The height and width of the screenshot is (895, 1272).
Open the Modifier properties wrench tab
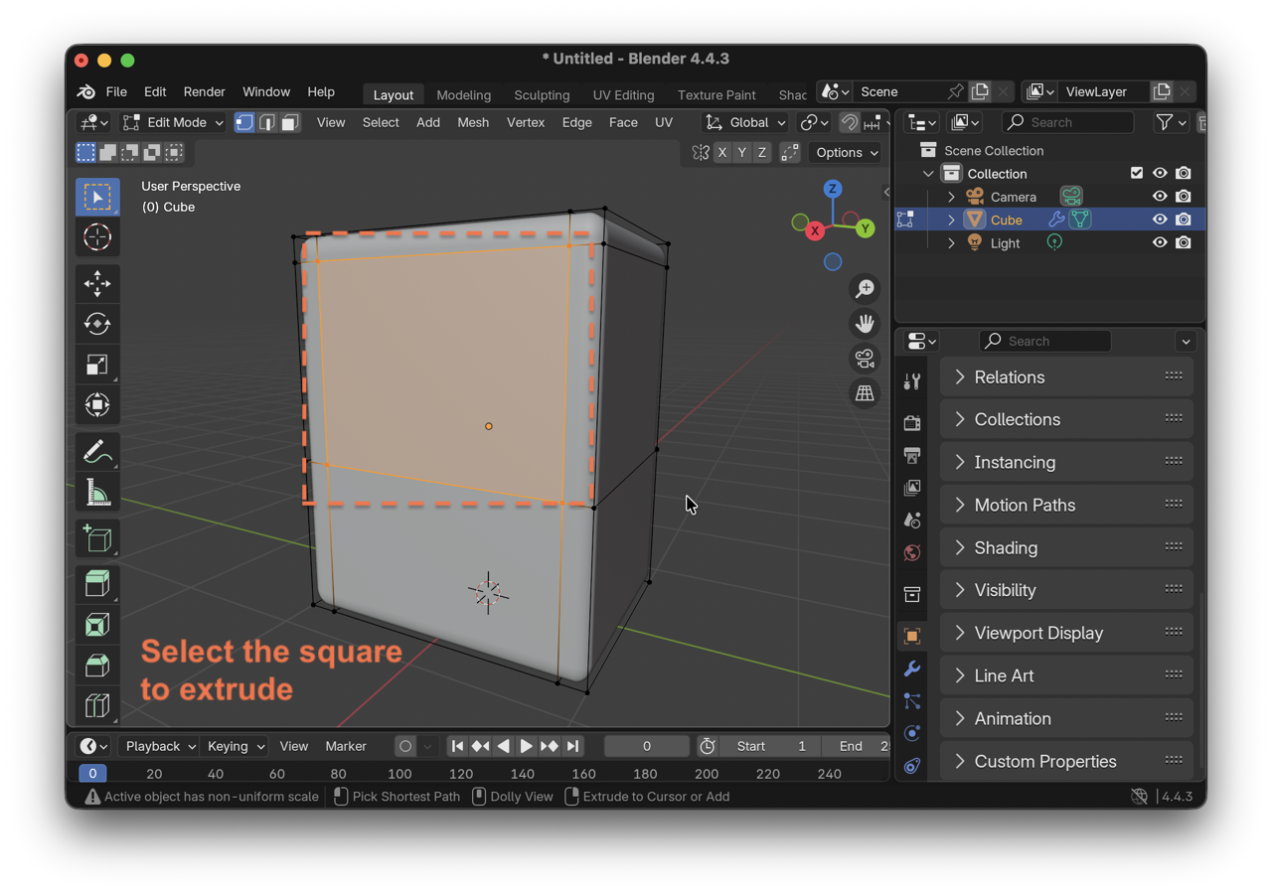pyautogui.click(x=911, y=669)
